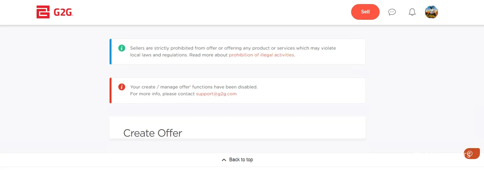Open the user profile avatar
Viewport: 484px width, 170px height.
(431, 12)
